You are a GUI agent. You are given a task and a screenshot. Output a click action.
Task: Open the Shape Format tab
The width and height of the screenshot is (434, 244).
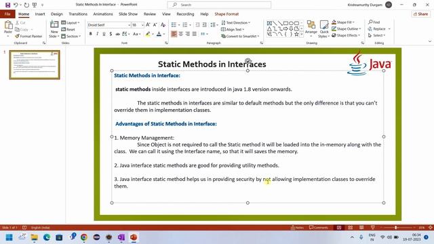(x=226, y=14)
